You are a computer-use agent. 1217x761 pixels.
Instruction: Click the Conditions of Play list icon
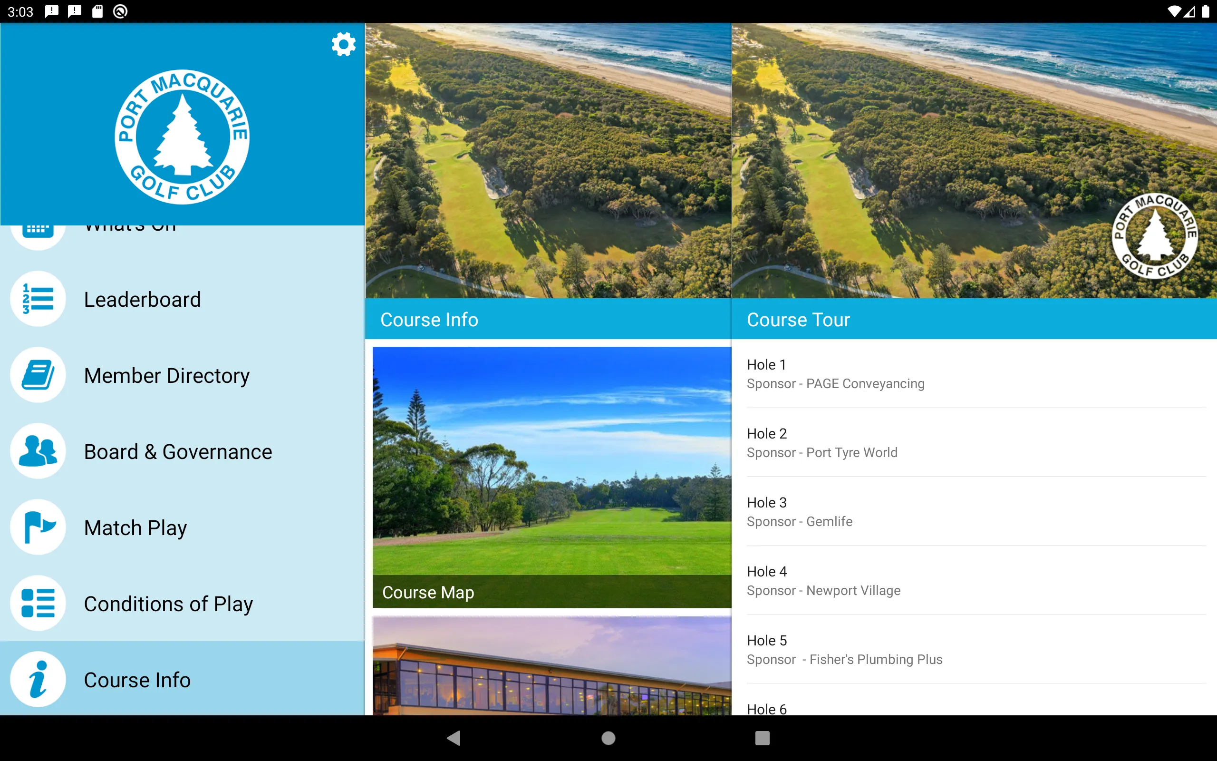(x=39, y=603)
